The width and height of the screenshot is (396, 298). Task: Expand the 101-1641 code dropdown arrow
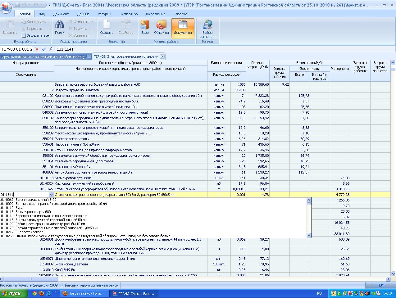point(51,195)
